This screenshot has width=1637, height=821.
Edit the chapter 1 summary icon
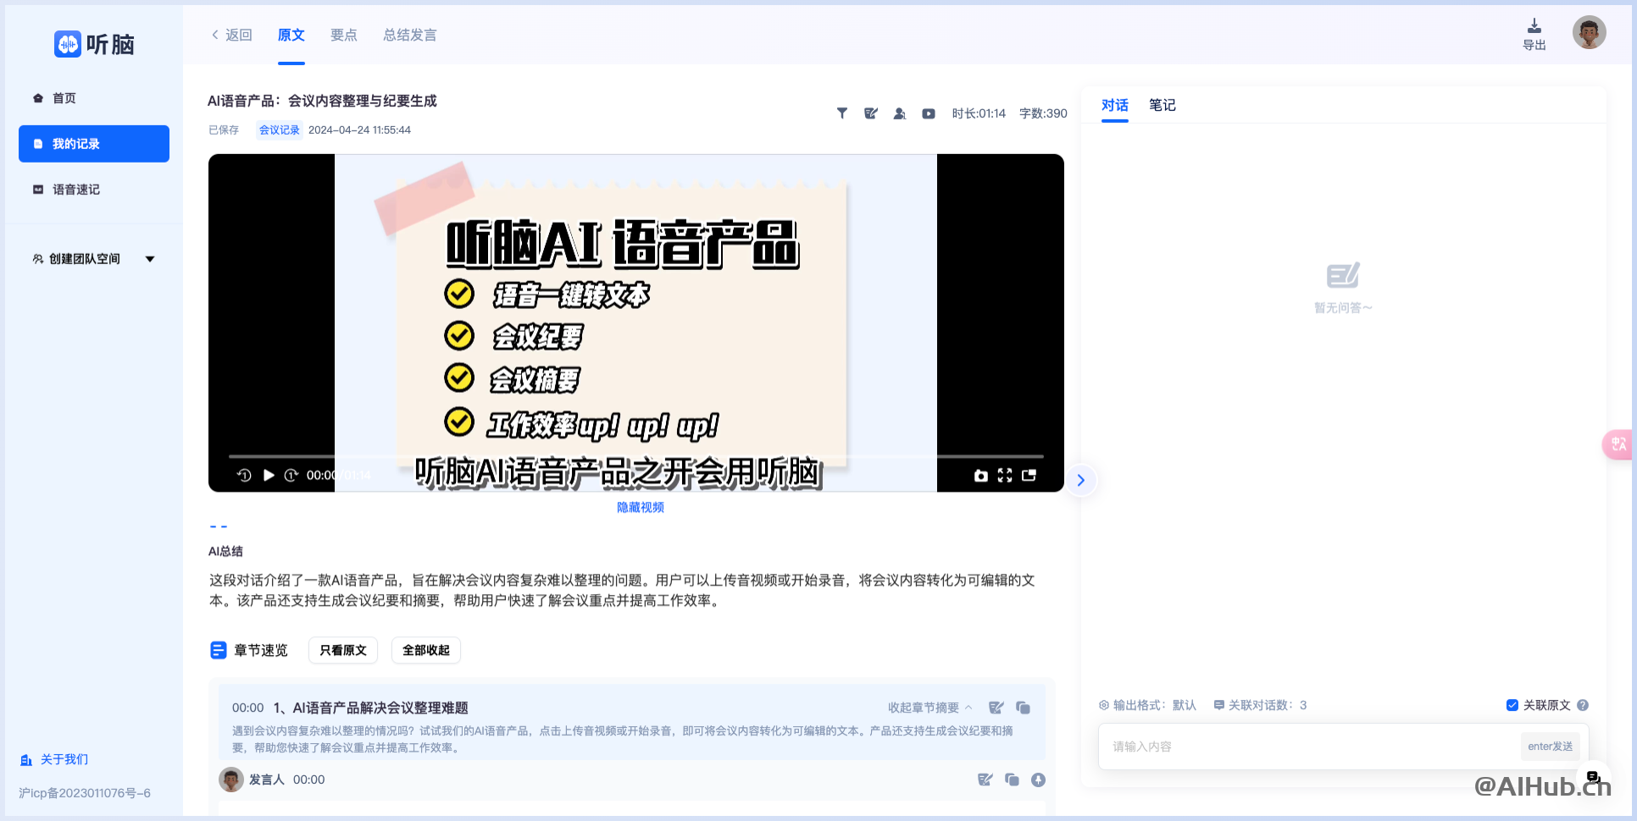click(996, 708)
